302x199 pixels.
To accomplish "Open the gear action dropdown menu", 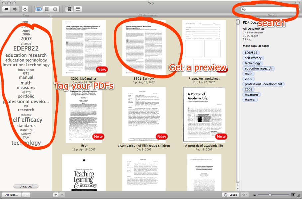I will (x=245, y=195).
